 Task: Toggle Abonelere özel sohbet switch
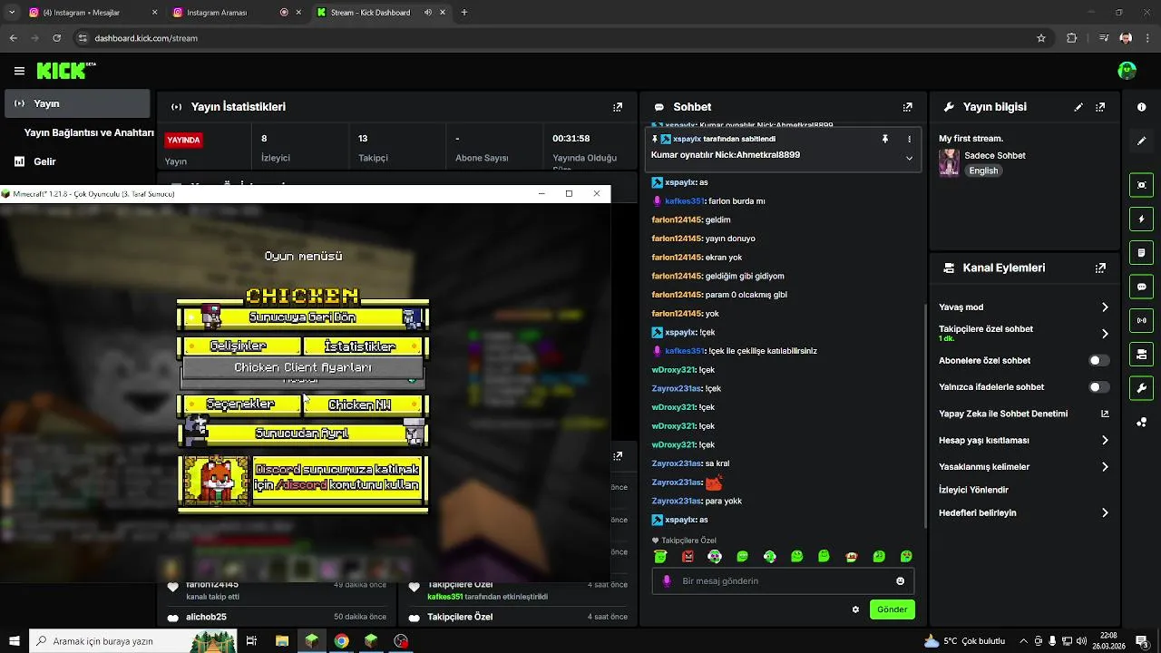pyautogui.click(x=1098, y=361)
